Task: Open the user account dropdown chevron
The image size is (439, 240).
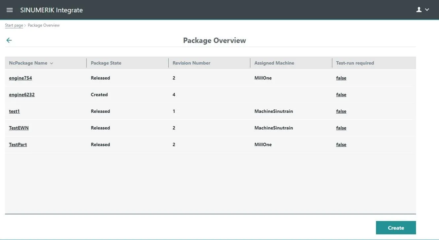Action: click(426, 10)
